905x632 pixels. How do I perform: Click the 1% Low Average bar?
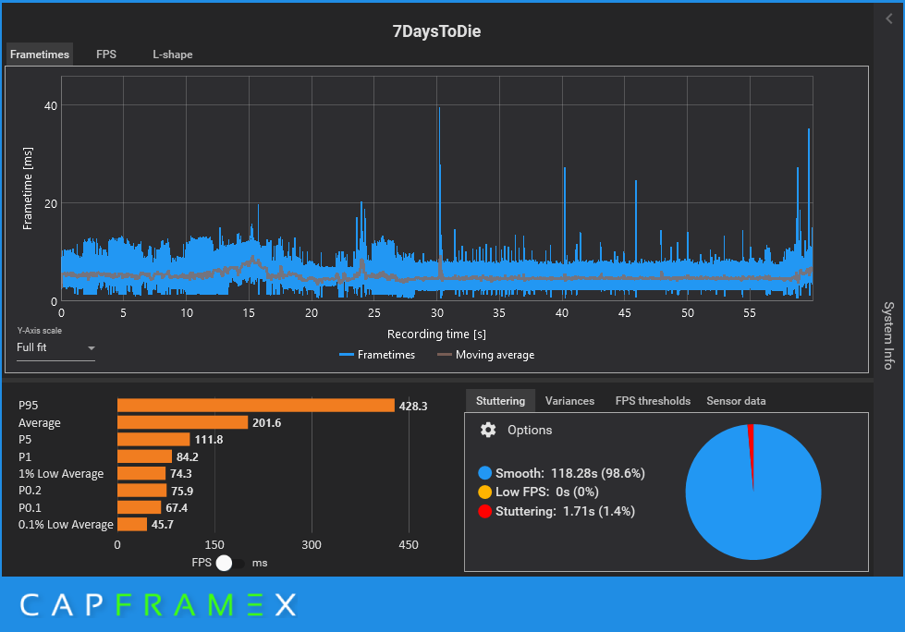click(141, 473)
